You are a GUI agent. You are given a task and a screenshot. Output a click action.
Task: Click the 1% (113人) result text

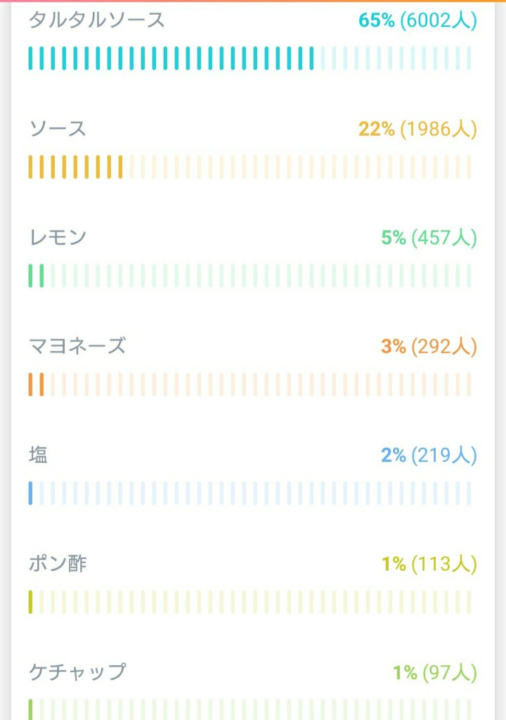click(429, 564)
